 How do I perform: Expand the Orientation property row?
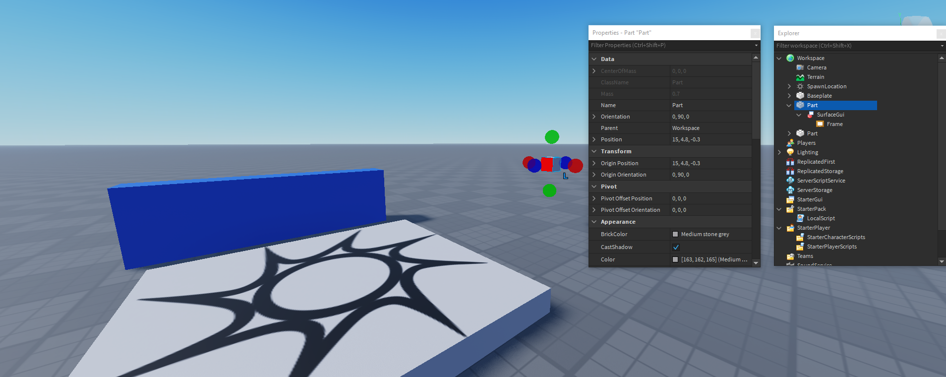tap(594, 117)
